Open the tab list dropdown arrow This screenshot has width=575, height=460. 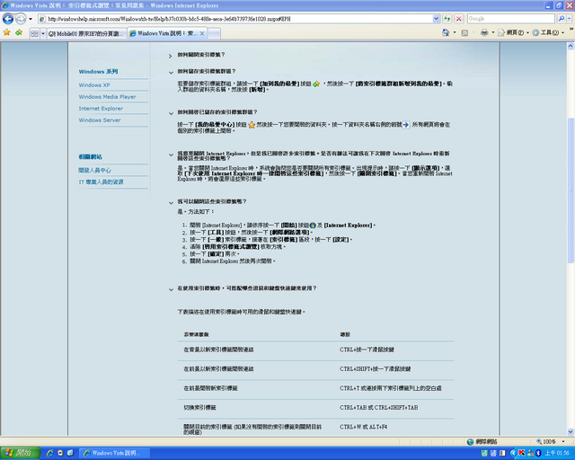(x=43, y=34)
